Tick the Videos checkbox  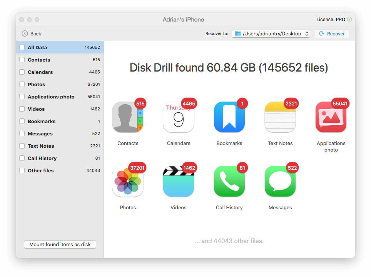(x=22, y=109)
